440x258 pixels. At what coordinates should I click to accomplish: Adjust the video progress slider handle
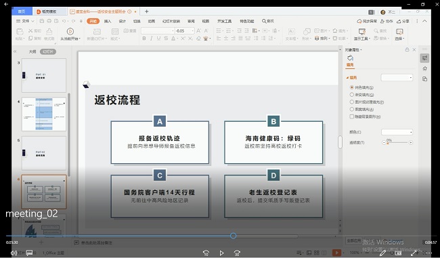coord(233,236)
